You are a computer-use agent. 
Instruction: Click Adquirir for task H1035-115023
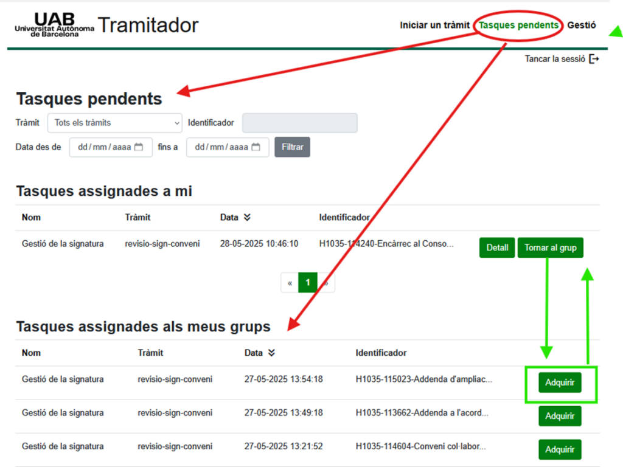(x=560, y=382)
